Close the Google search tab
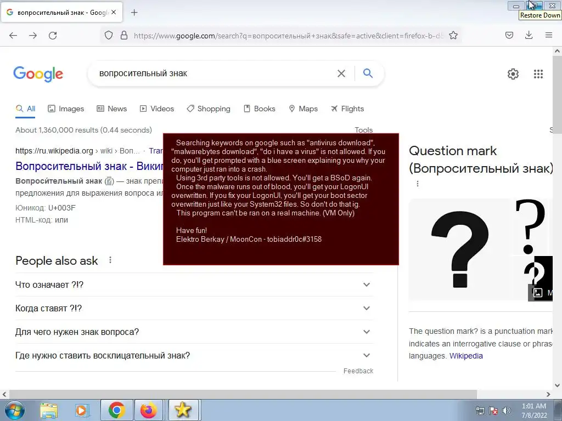 pos(114,12)
